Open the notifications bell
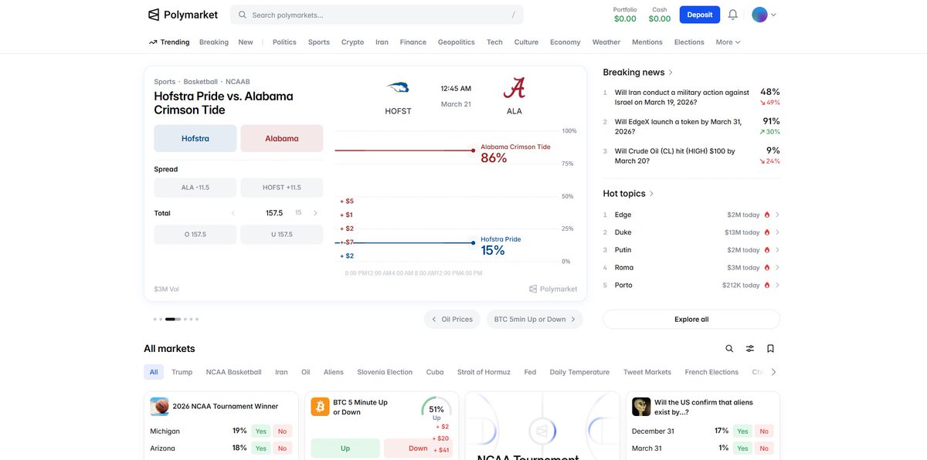The image size is (927, 460). pos(733,15)
